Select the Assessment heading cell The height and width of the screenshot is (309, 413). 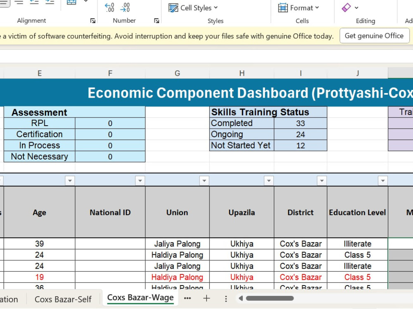click(74, 112)
